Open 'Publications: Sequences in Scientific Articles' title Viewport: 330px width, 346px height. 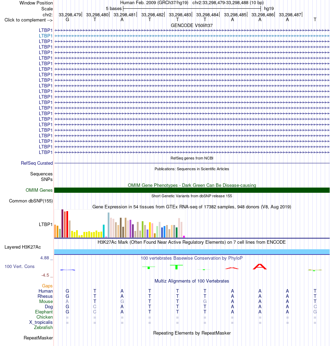192,169
